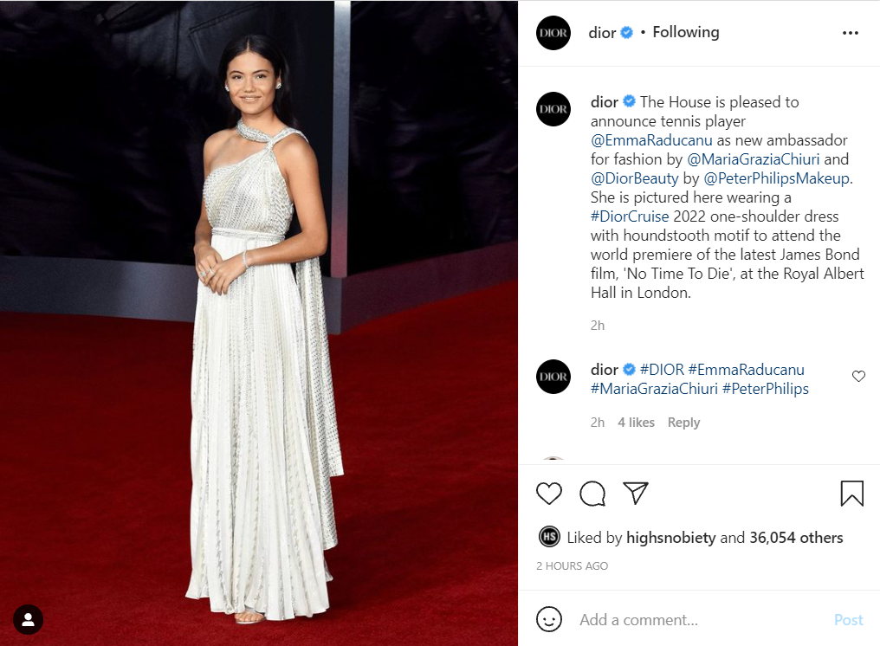Save the post with the bookmark icon

(x=852, y=494)
